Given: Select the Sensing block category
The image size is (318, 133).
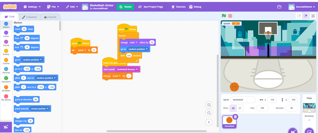Looking at the screenshot, I should (x=6, y=70).
